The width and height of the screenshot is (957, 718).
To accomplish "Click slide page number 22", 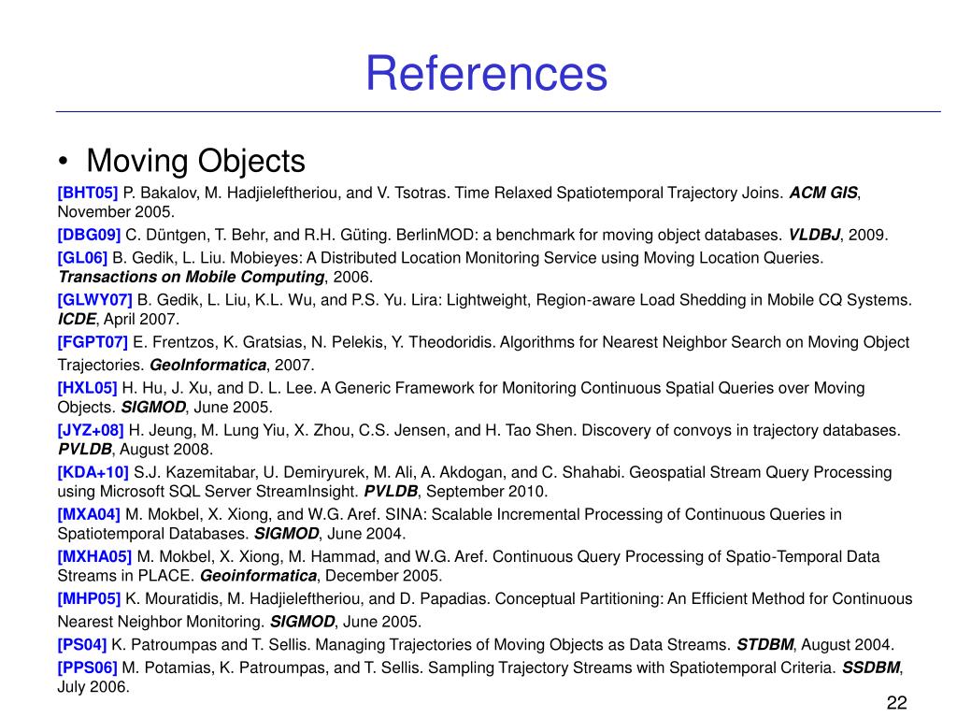I will click(896, 703).
